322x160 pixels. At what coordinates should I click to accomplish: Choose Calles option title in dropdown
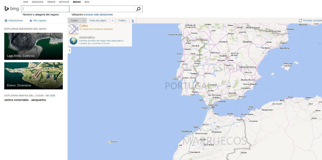[83, 26]
